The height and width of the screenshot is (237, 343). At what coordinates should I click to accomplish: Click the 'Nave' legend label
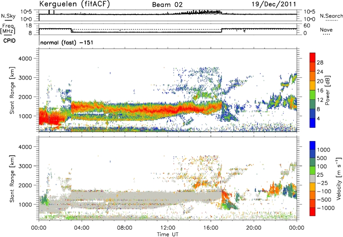tap(326, 30)
